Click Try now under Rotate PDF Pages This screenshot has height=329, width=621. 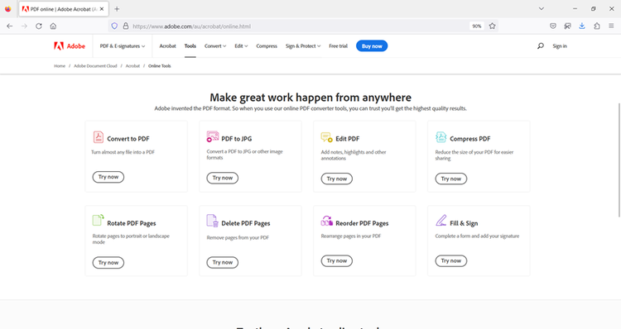coord(108,263)
